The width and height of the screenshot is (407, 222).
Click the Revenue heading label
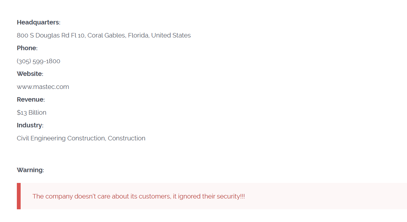(30, 99)
